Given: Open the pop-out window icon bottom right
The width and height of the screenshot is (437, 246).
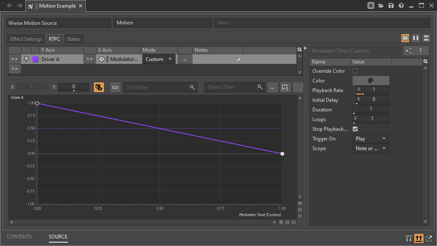Looking at the screenshot, I should (x=429, y=238).
